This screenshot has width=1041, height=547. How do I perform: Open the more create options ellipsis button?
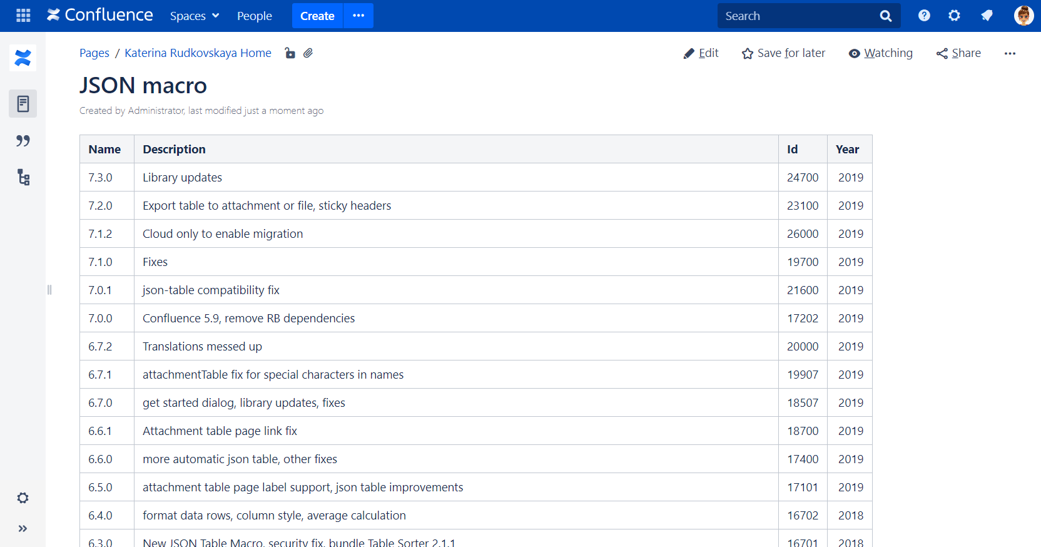[358, 16]
